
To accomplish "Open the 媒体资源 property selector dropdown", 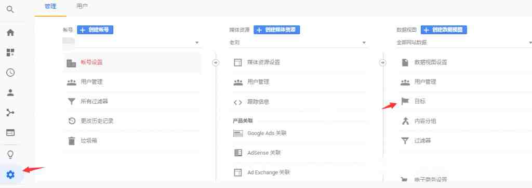I will pos(298,43).
